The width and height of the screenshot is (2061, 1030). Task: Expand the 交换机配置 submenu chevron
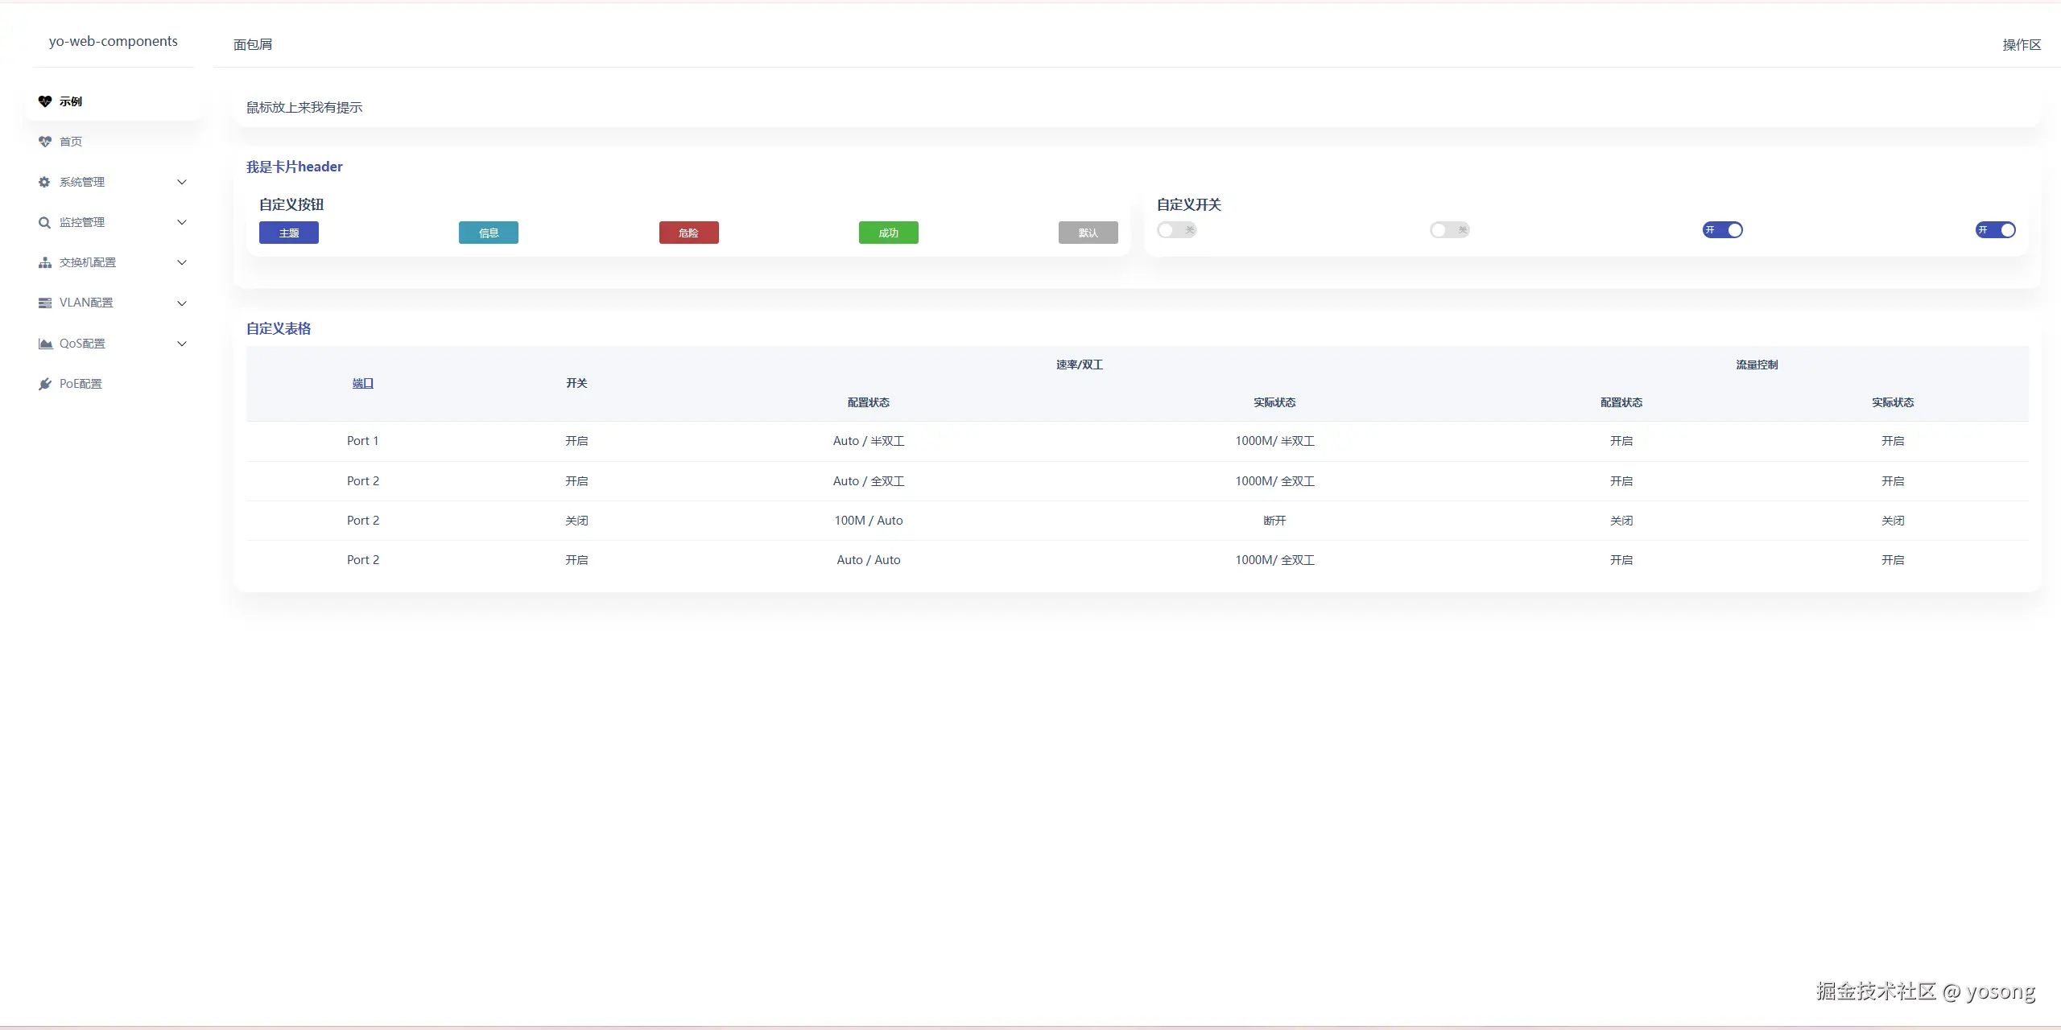(x=182, y=262)
